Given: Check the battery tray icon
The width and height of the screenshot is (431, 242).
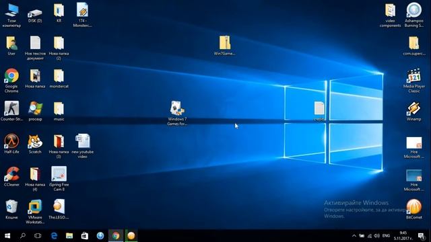Looking at the screenshot, I should pos(362,236).
